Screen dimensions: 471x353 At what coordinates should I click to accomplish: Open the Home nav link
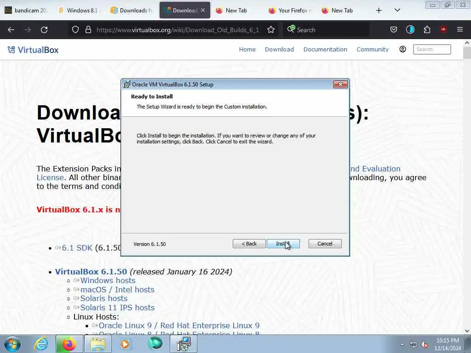tap(247, 49)
